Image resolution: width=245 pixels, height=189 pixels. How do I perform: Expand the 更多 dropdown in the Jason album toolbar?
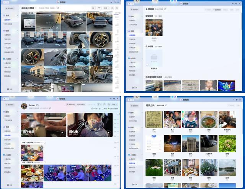114,104
